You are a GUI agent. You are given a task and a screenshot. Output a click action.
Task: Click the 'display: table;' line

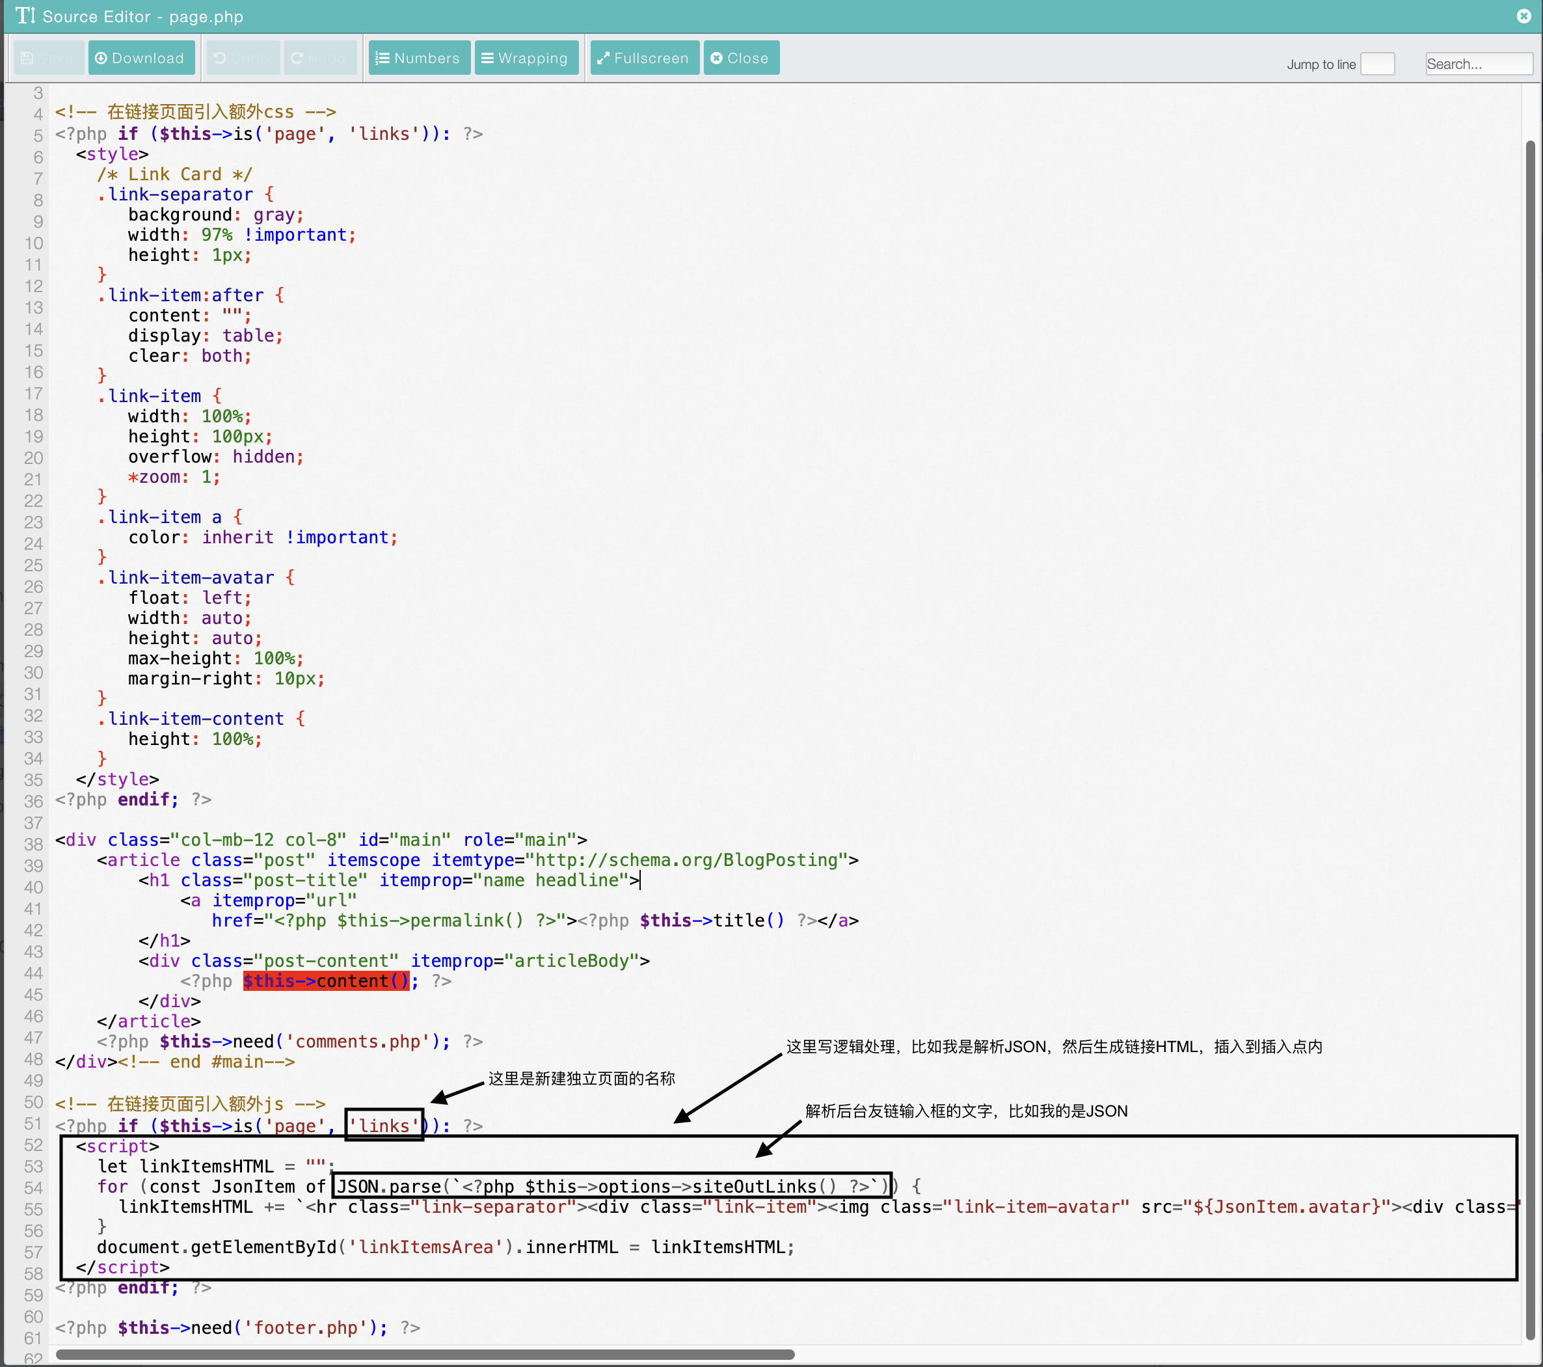coord(206,335)
